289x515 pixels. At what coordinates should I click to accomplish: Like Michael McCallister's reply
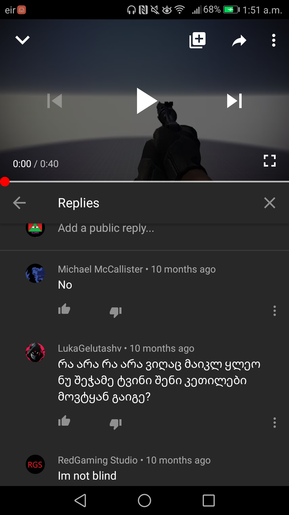tap(64, 309)
